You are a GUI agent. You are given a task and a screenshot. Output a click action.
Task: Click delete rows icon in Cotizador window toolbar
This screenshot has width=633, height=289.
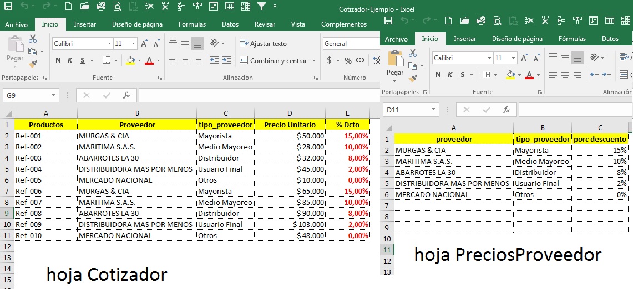[x=149, y=6]
